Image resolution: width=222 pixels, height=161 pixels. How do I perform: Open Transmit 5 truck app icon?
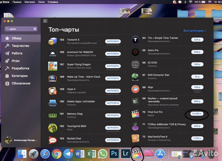pos(53,41)
